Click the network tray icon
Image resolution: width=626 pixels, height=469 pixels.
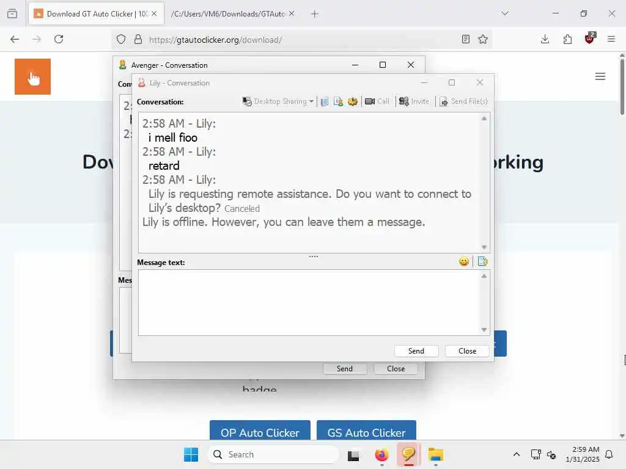[x=536, y=454]
